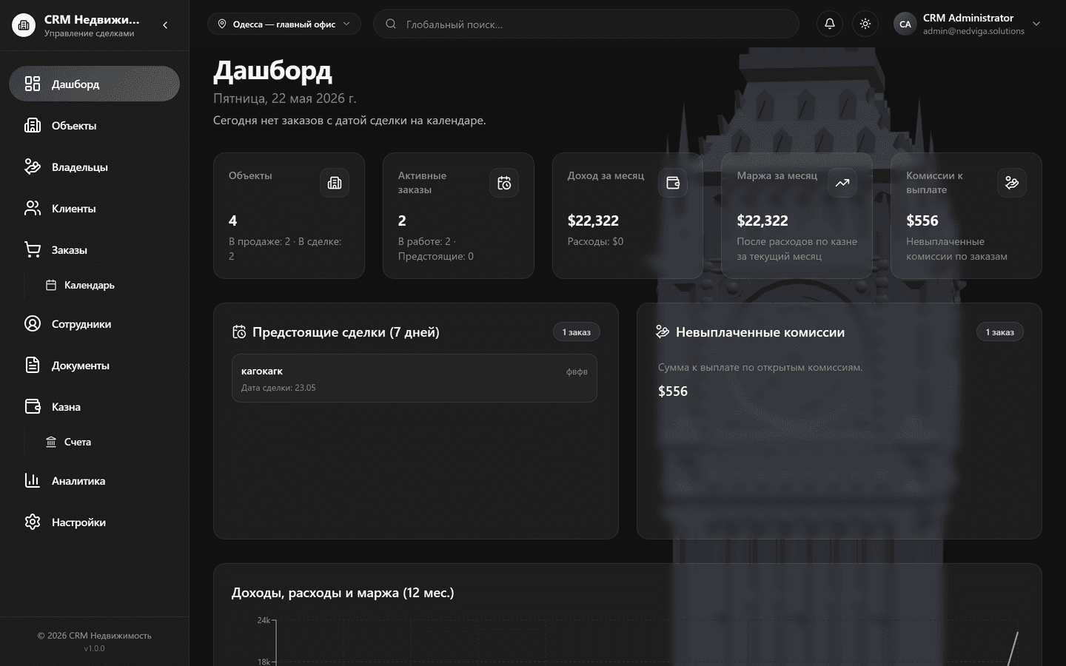Click the $22,322 value in Маржа за месяц

(x=762, y=221)
